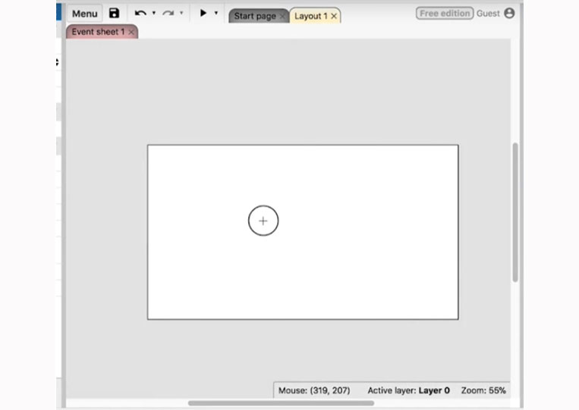Click the vertical scrollbar thumb
Viewport: 579px width, 410px height.
point(515,212)
